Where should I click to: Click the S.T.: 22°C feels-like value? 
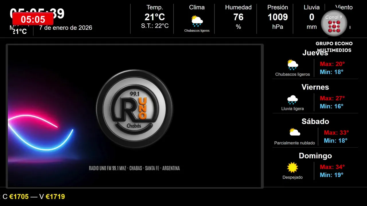(x=155, y=26)
